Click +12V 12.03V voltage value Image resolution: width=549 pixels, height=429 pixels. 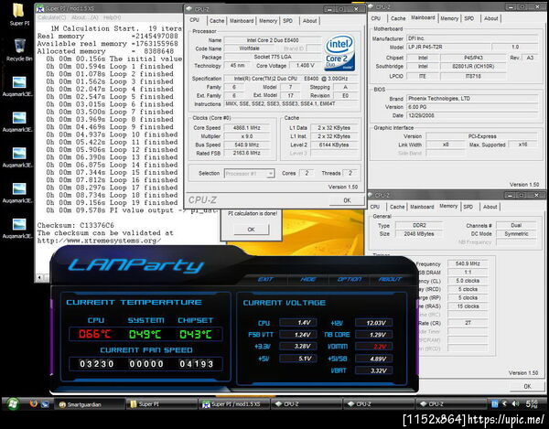pyautogui.click(x=373, y=323)
